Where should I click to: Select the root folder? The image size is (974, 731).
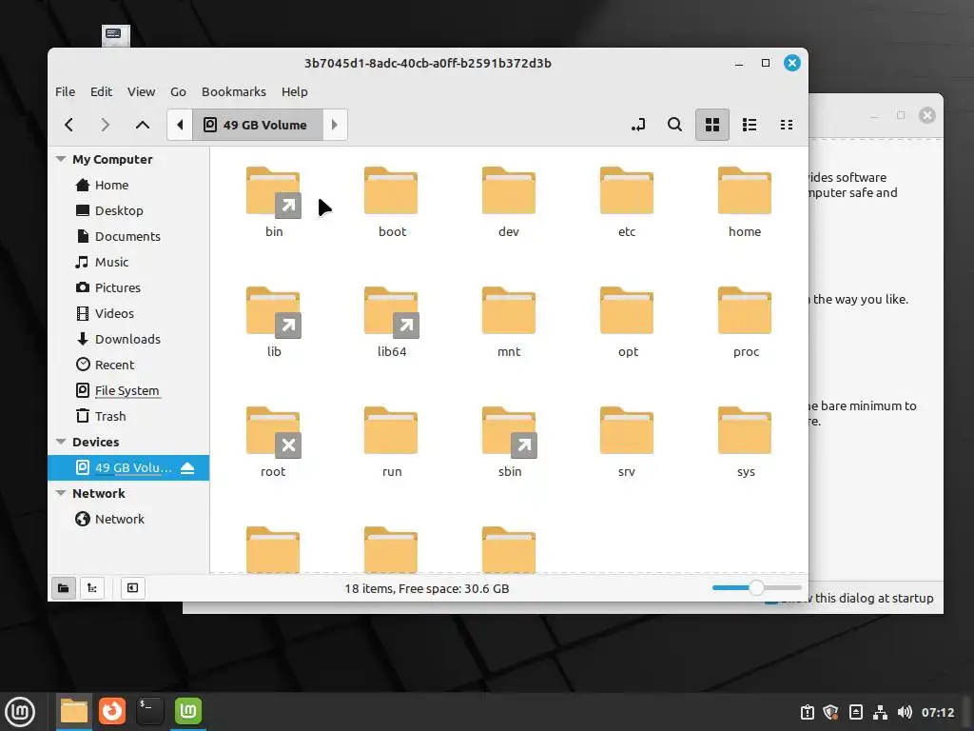273,442
